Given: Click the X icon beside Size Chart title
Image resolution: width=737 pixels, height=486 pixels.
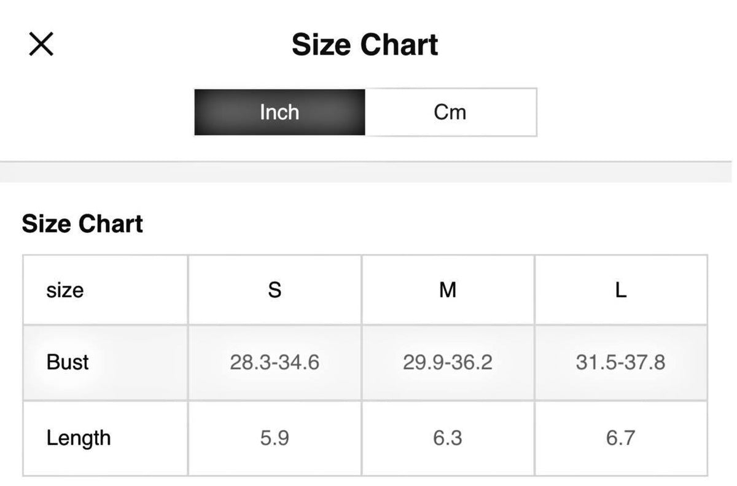Looking at the screenshot, I should click(x=41, y=44).
